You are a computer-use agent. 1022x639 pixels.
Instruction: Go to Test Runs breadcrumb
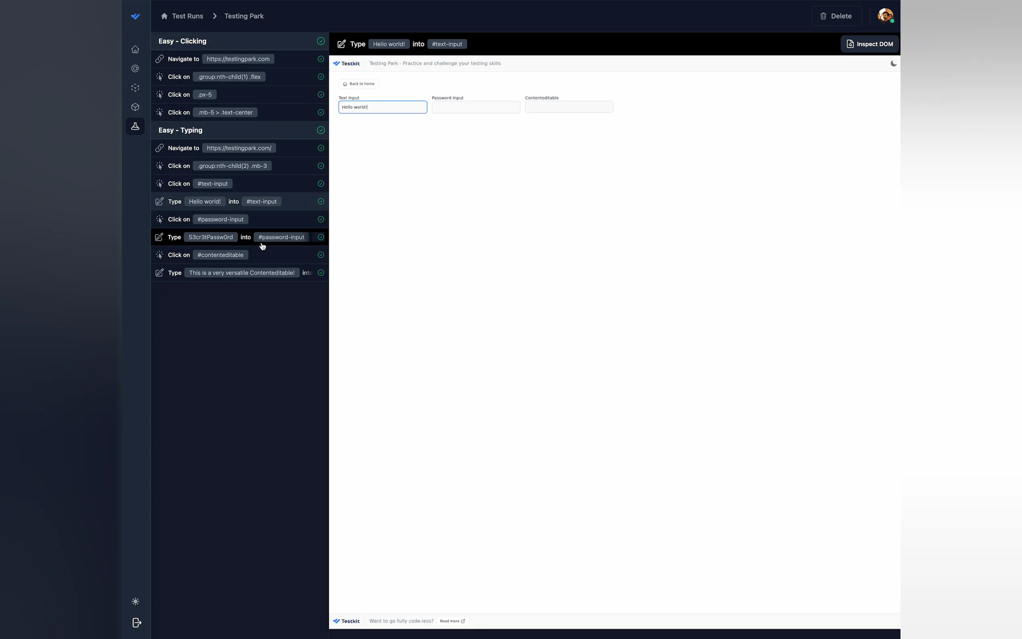tap(187, 16)
